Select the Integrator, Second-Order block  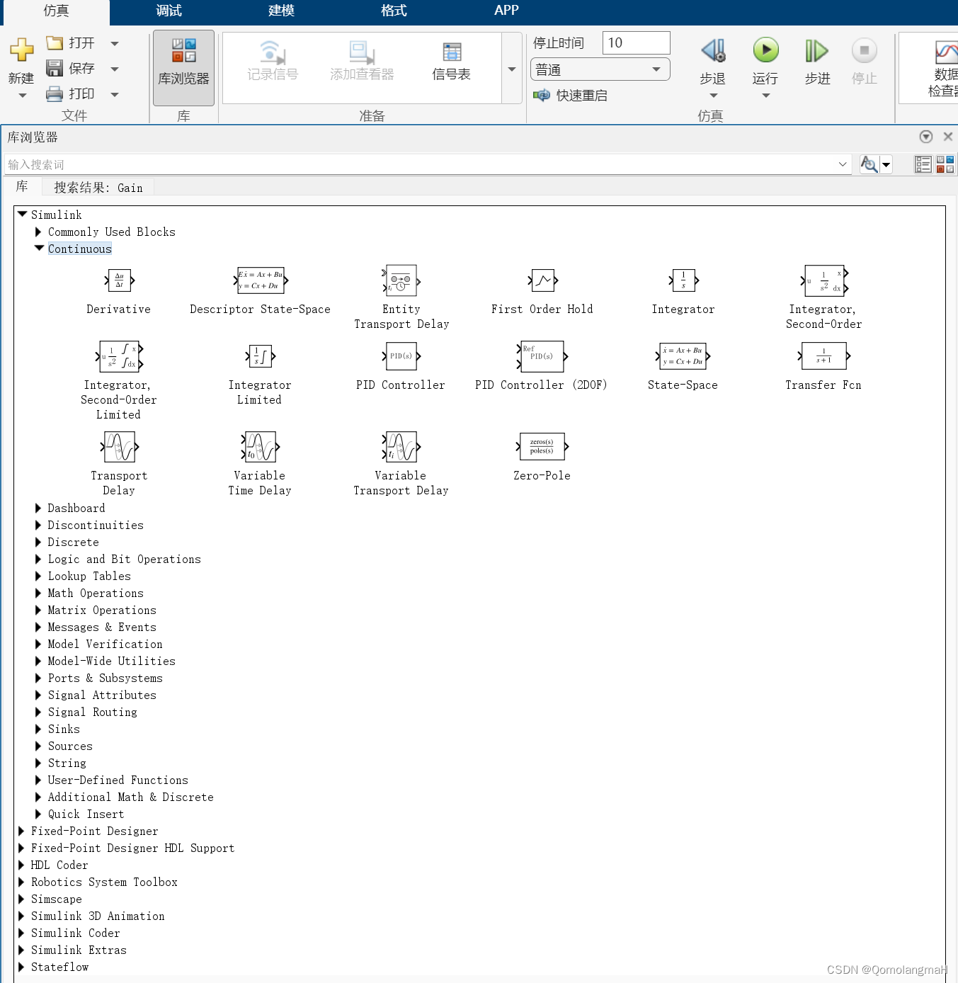[x=824, y=280]
